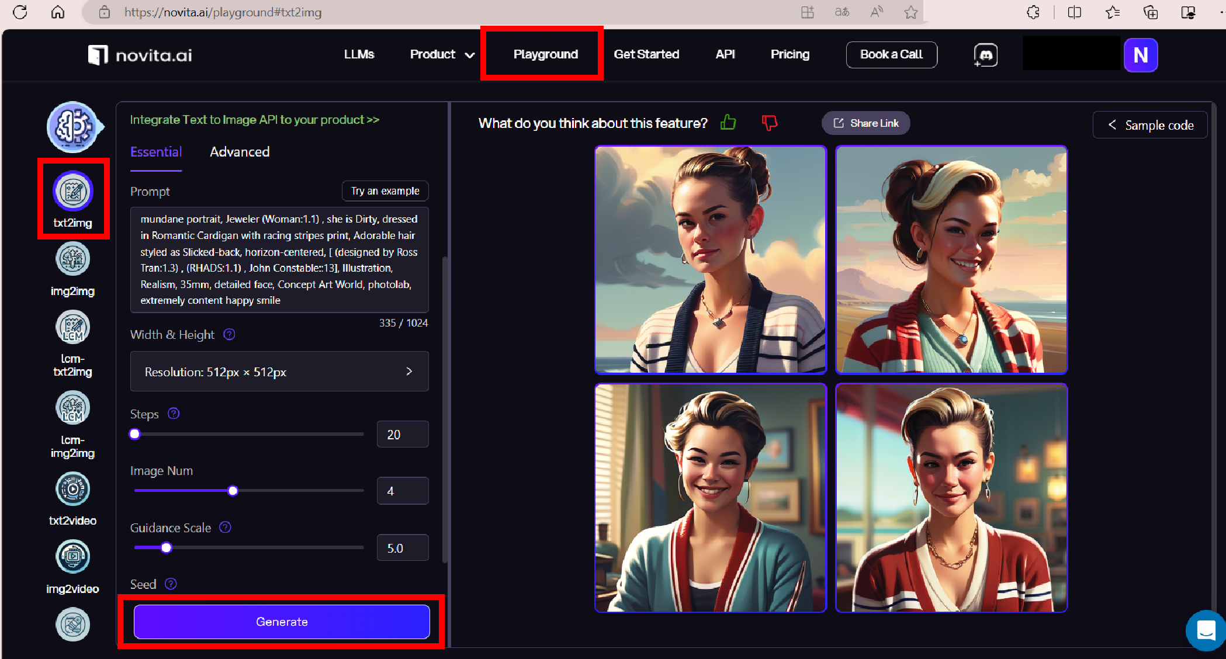This screenshot has height=659, width=1226.
Task: Open the Pricing menu item
Action: 789,54
